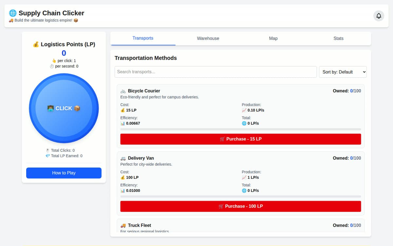
Task: Click 'Perfect for city-wide deliveries' description
Action: point(146,164)
